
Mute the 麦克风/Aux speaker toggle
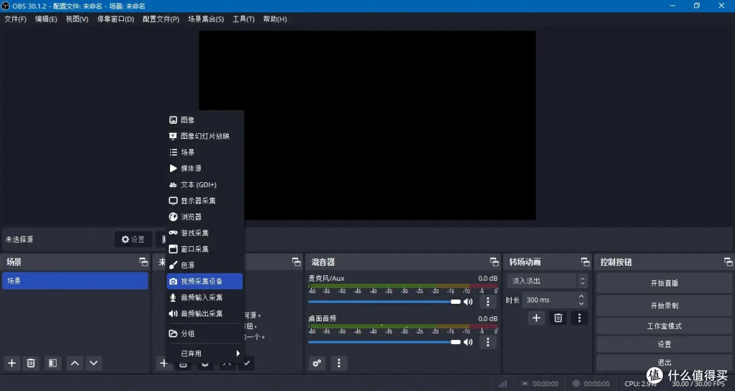tap(468, 302)
